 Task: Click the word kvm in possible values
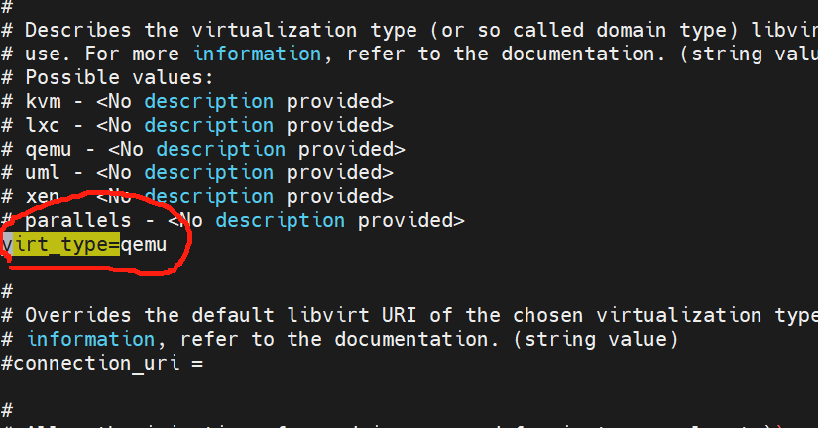44,101
